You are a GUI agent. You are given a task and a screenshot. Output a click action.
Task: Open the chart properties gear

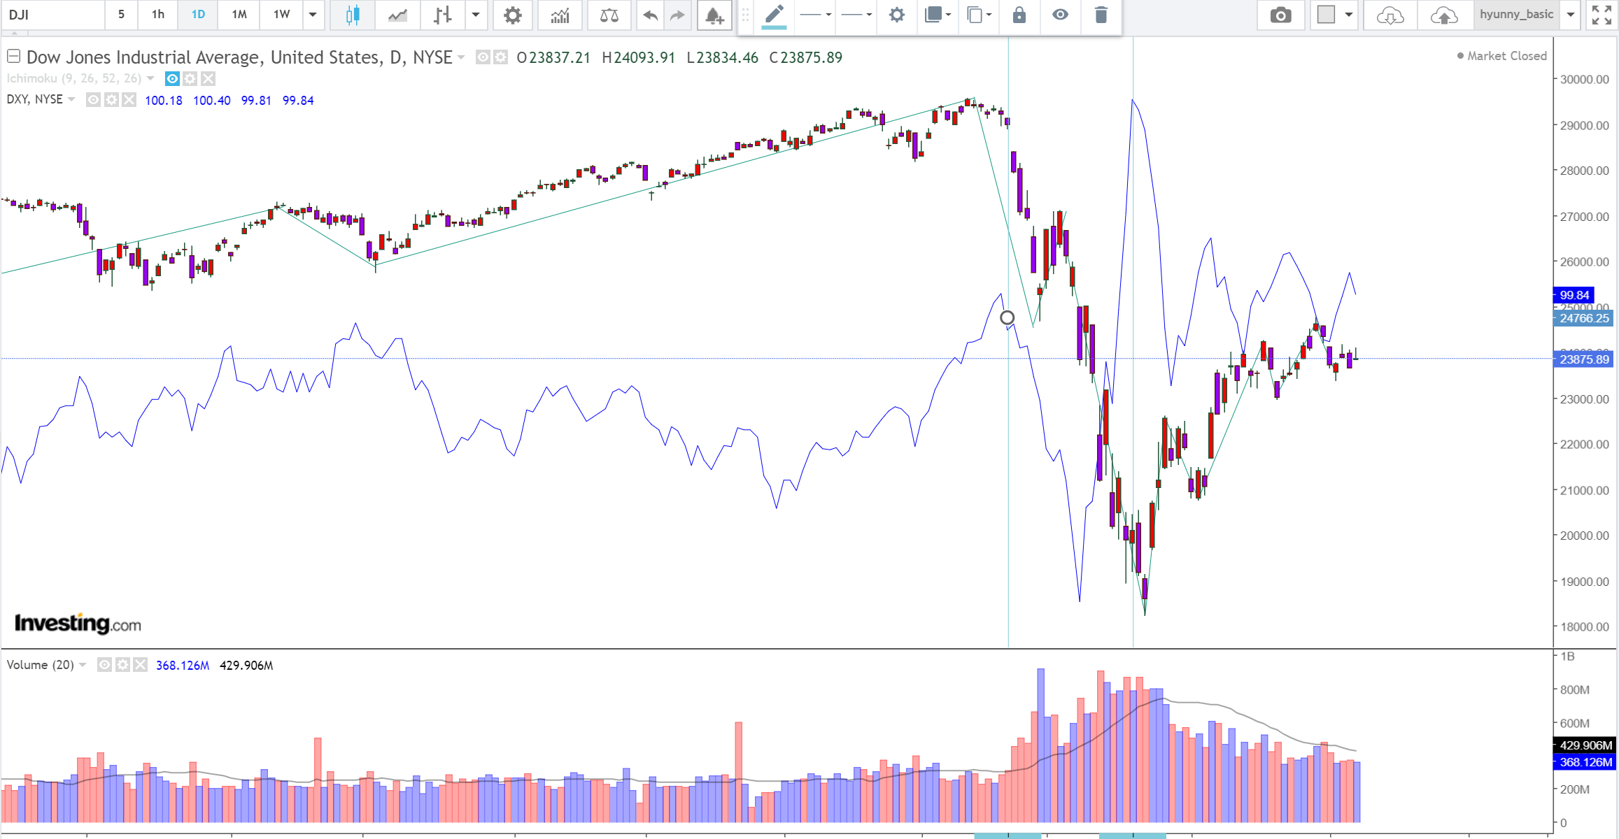click(513, 15)
